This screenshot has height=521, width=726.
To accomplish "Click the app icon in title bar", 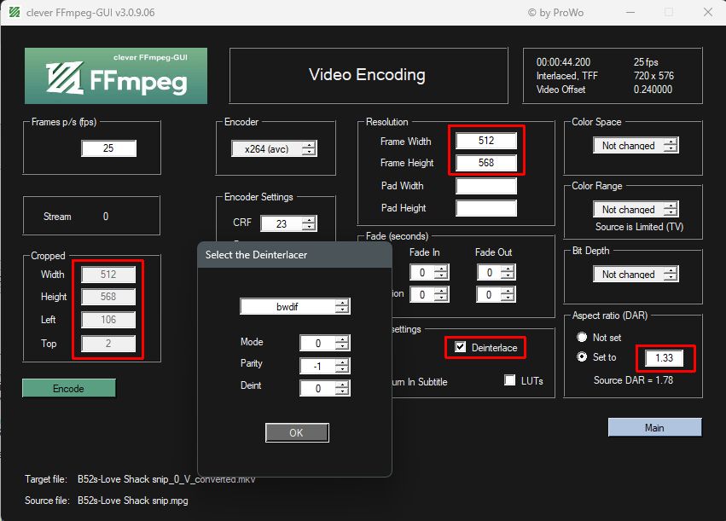I will (15, 12).
